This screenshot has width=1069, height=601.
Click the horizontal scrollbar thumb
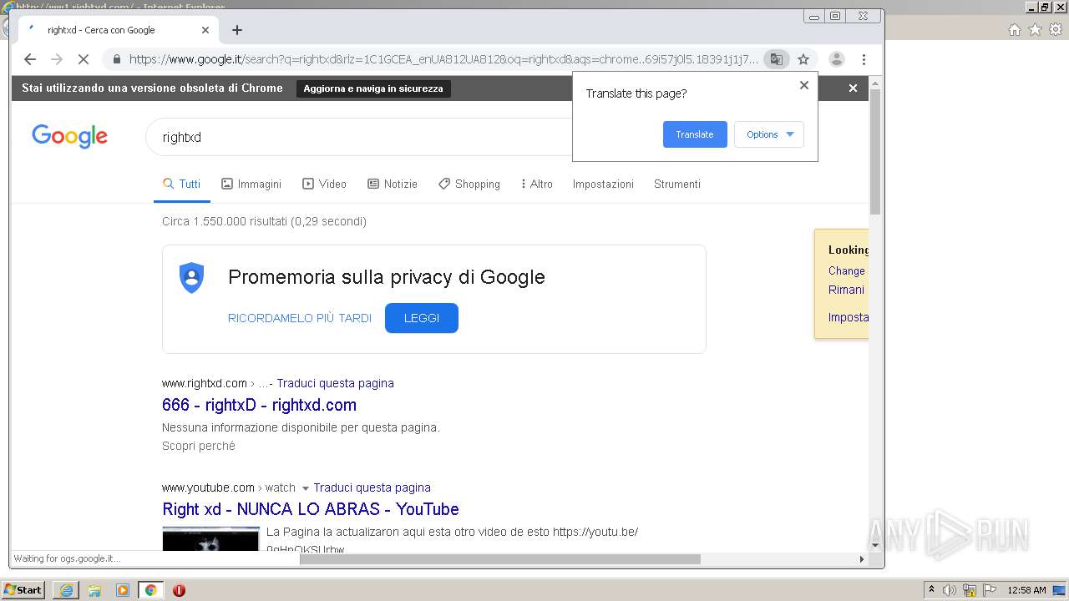click(499, 559)
